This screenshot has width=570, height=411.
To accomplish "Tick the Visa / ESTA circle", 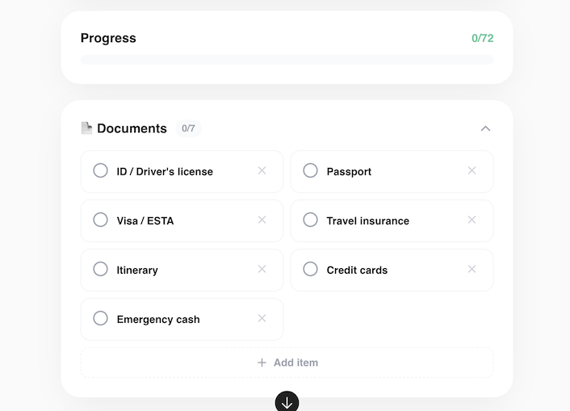I will (101, 220).
